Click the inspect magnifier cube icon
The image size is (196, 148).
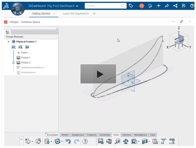[x=134, y=141]
